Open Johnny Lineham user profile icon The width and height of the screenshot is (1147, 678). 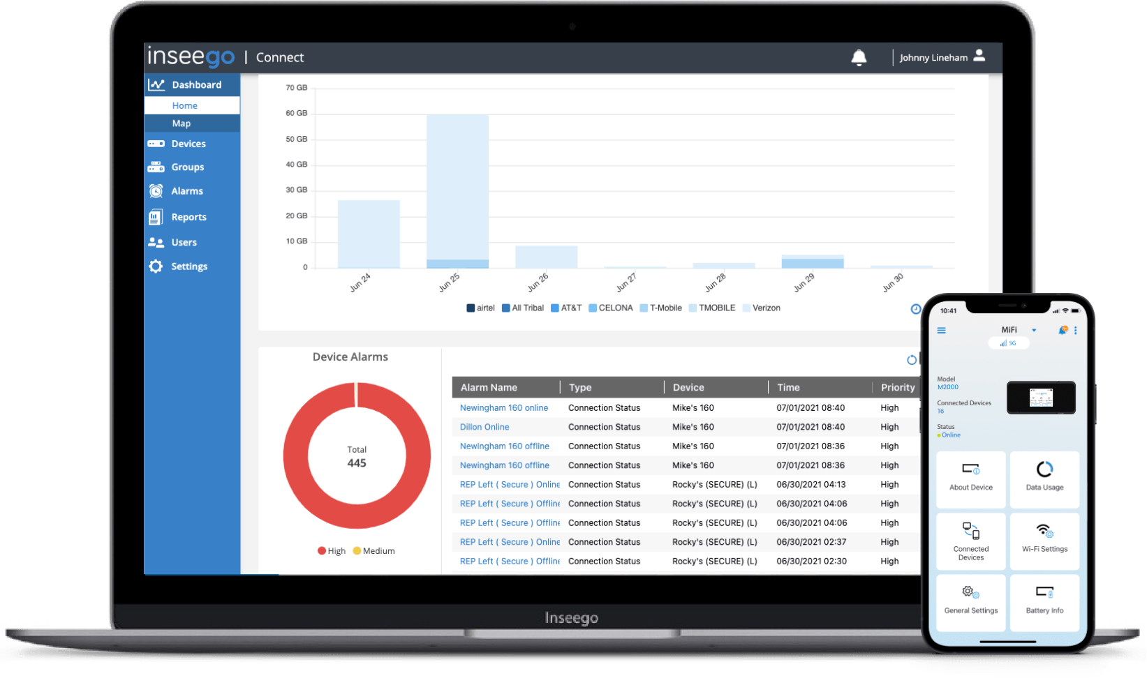pyautogui.click(x=979, y=56)
